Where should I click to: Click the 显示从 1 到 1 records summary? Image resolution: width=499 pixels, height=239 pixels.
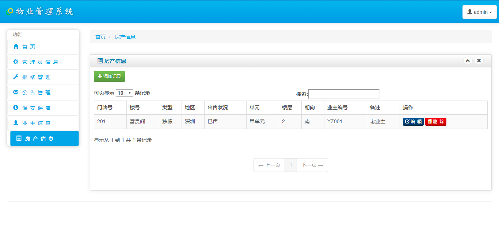(x=123, y=140)
